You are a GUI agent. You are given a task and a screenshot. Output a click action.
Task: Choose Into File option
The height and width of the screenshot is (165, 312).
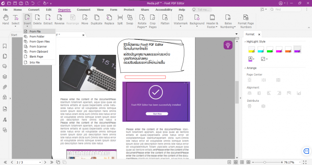click(x=39, y=62)
